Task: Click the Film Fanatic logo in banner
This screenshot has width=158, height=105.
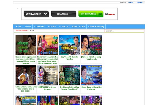Action: tap(110, 14)
